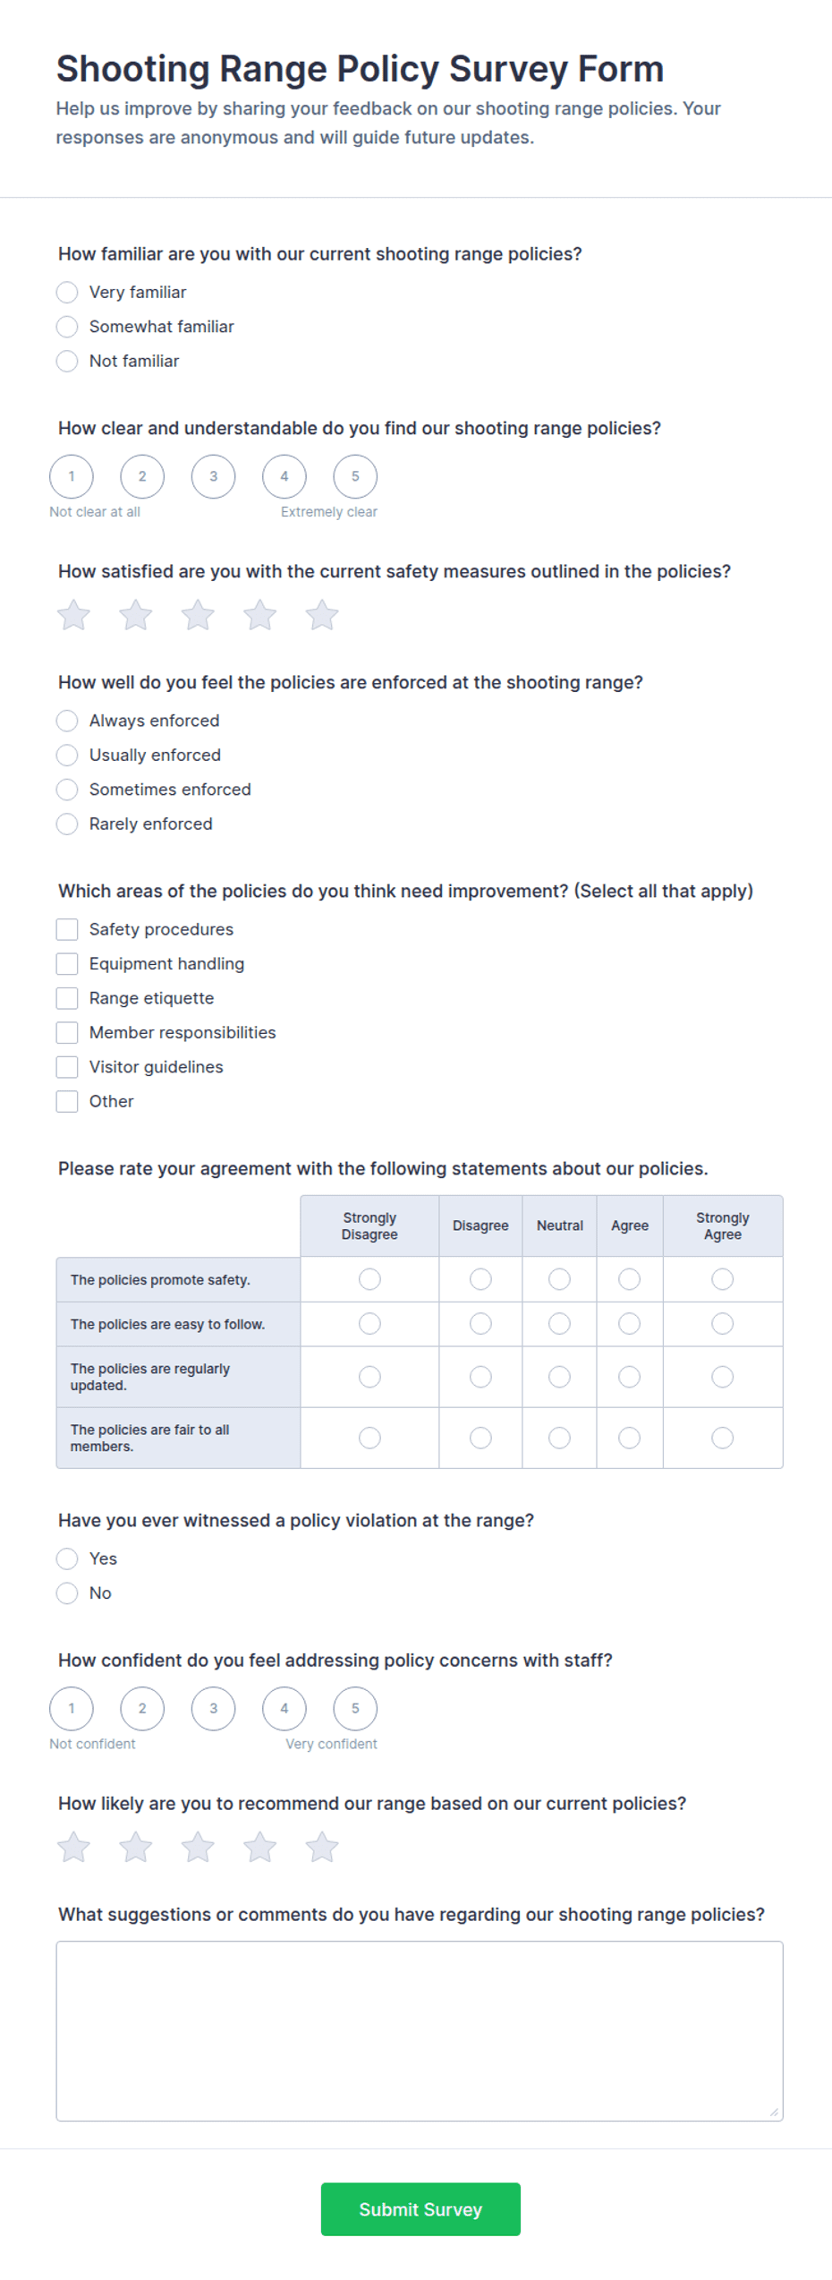832x2280 pixels.
Task: Mark Strongly Agree for policies promote safety
Action: pyautogui.click(x=723, y=1279)
